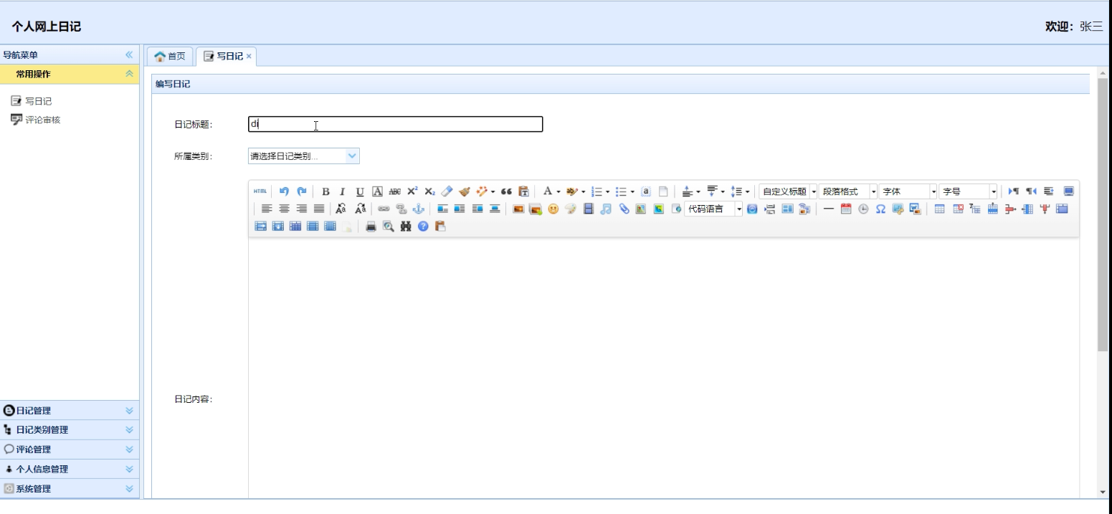Open the 请选择日记类别 combo box
The width and height of the screenshot is (1112, 514).
(x=304, y=156)
